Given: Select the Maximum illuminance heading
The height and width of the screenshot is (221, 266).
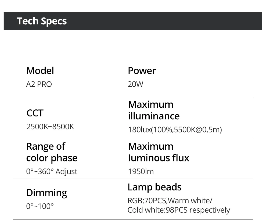Looking at the screenshot, I should coord(154,110).
